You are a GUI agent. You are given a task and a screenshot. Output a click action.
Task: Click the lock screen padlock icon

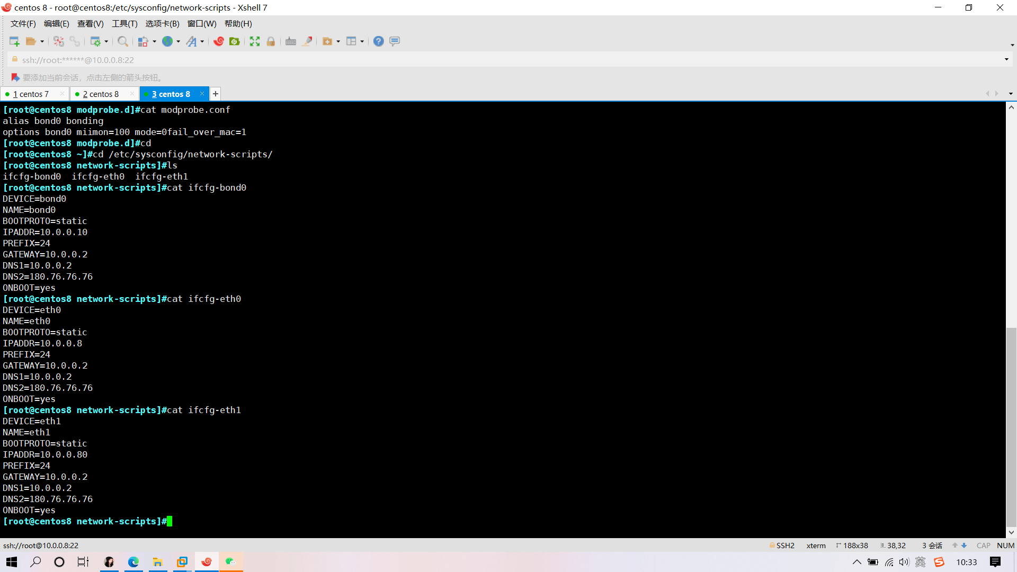coord(271,41)
